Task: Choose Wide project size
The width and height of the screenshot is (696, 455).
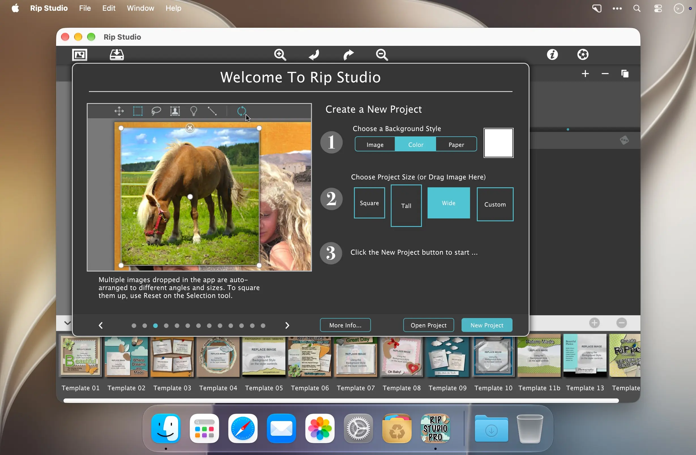Action: [449, 203]
